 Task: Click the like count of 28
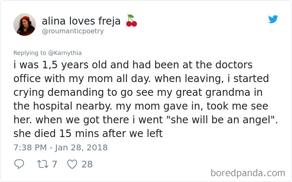pyautogui.click(x=87, y=164)
